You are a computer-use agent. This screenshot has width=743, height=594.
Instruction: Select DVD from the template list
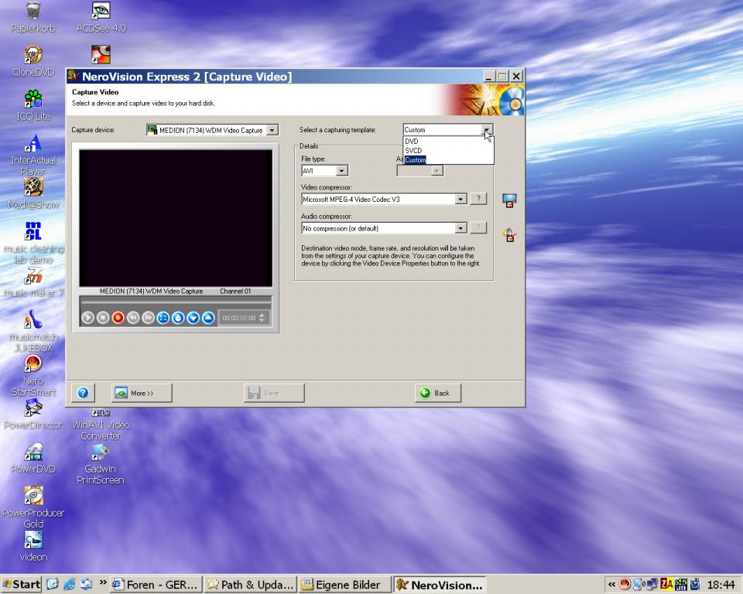pos(448,142)
